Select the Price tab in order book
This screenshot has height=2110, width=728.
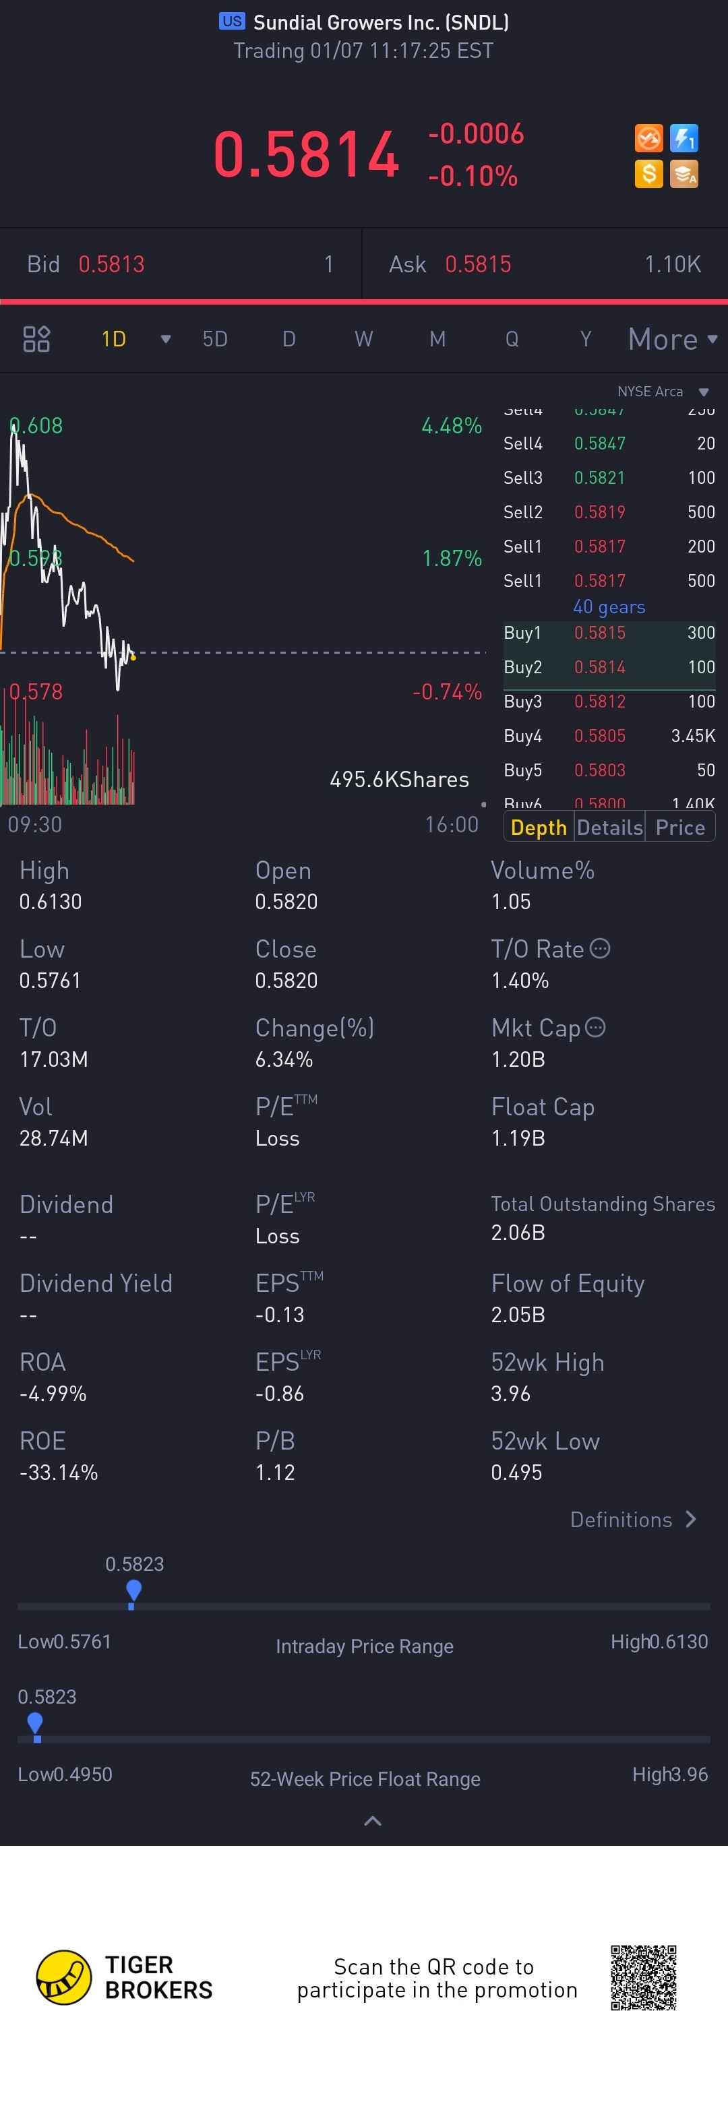[679, 828]
